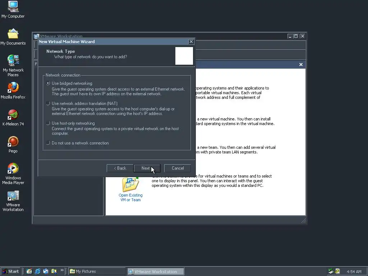Click the Network Type wizard header image
The width and height of the screenshot is (368, 276).
click(x=184, y=56)
